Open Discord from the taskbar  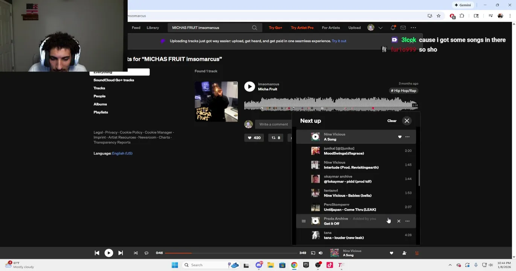(259, 265)
